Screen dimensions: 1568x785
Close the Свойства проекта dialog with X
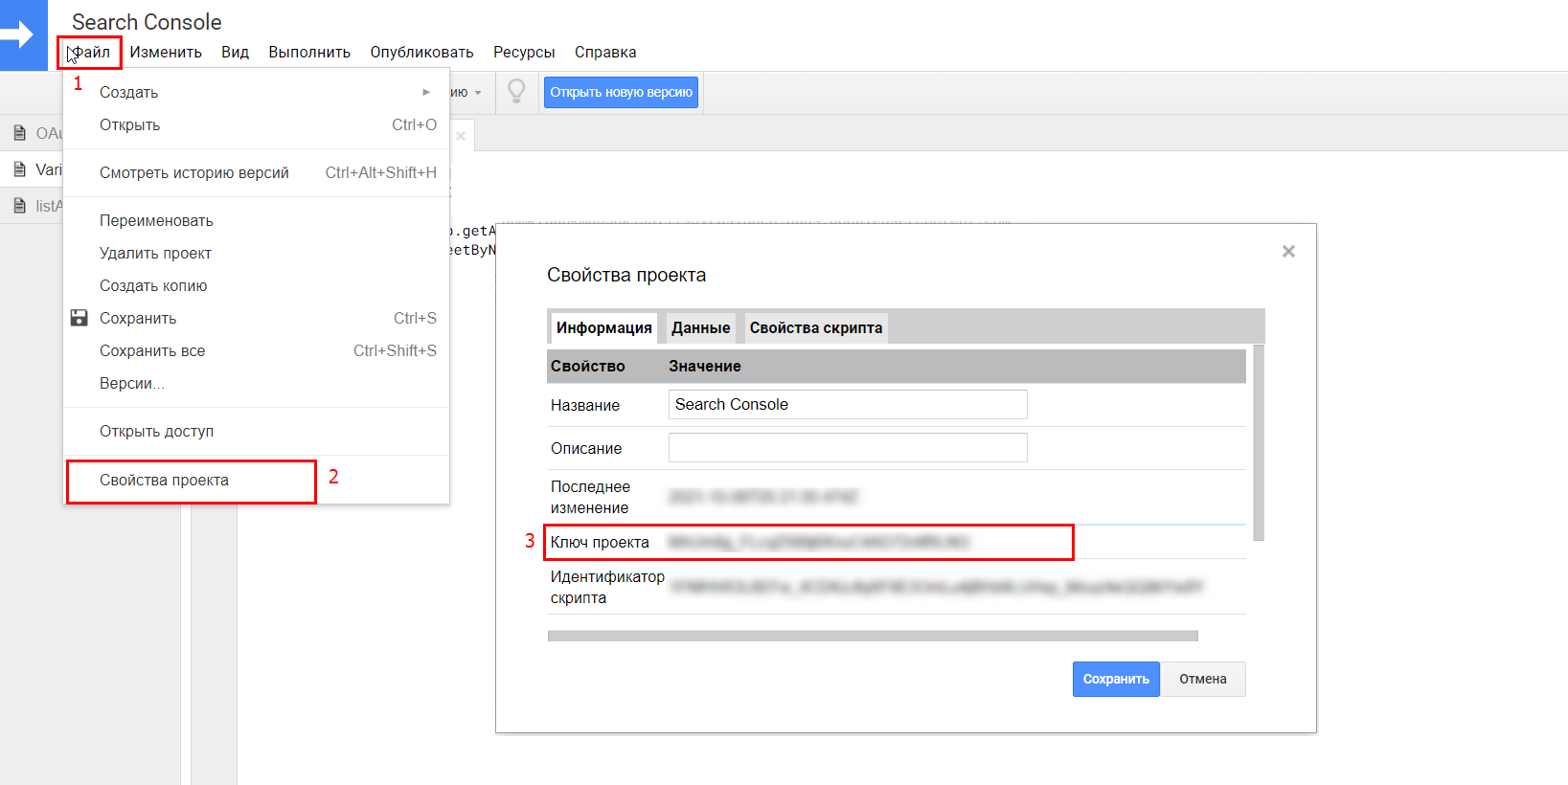click(x=1288, y=251)
